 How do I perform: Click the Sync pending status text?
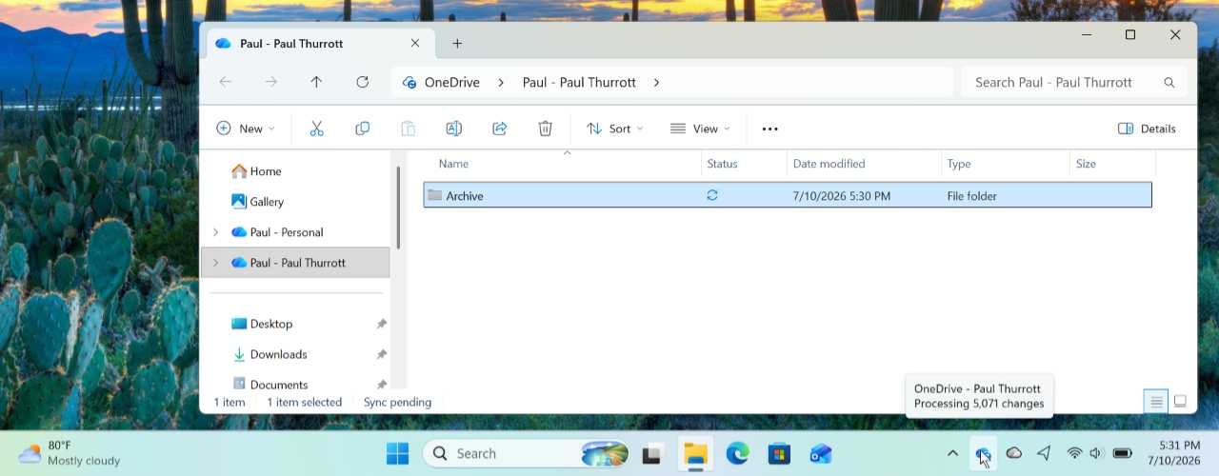tap(397, 403)
